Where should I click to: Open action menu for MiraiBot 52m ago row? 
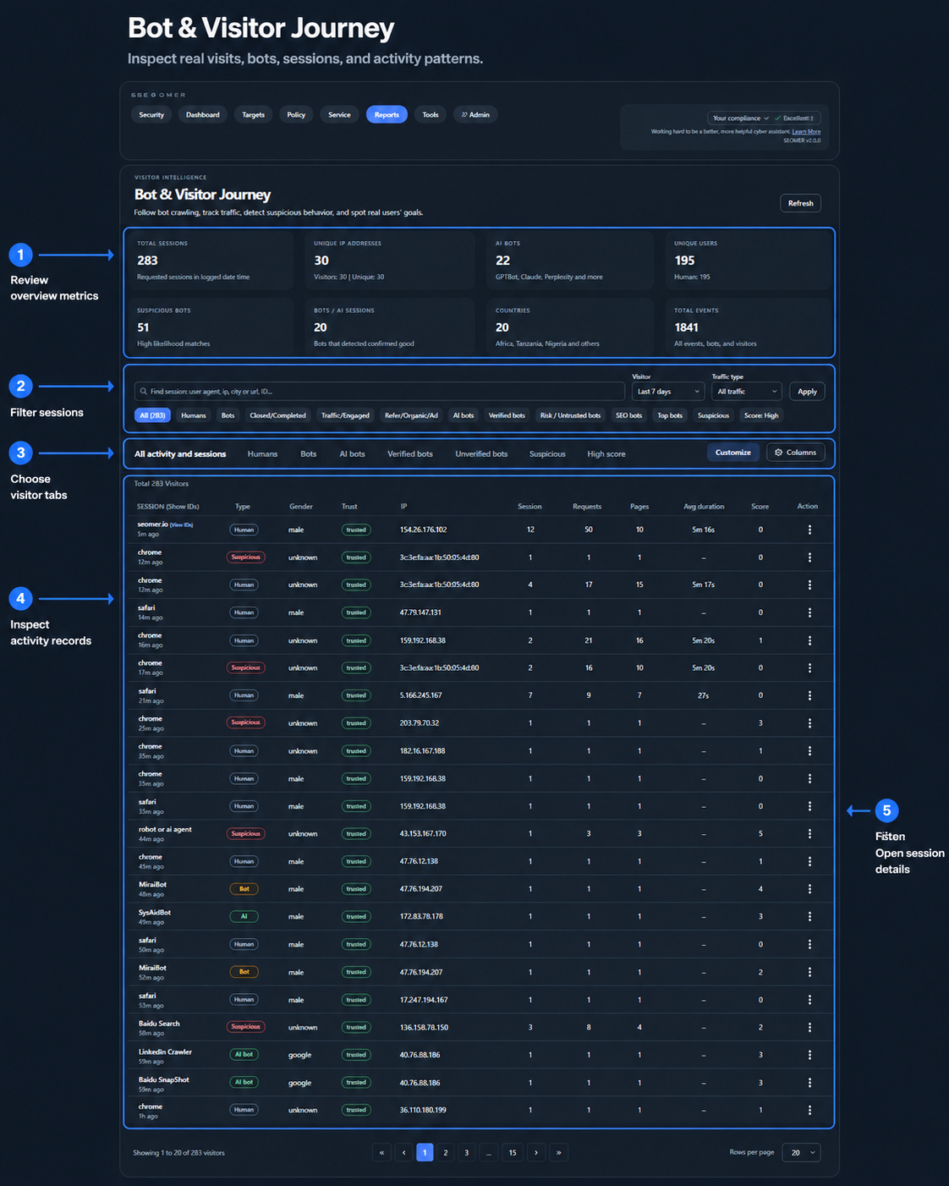[809, 972]
